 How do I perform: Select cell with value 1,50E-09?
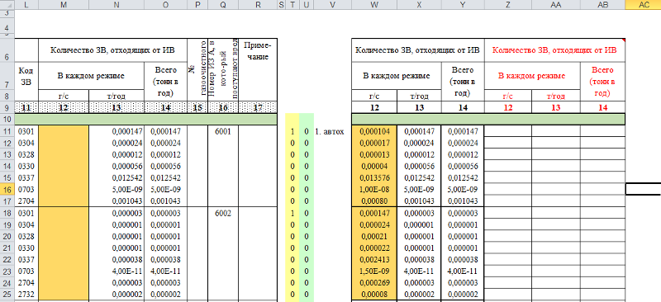[x=374, y=271]
